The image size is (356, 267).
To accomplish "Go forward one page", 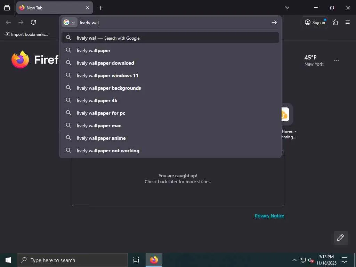I will (21, 22).
